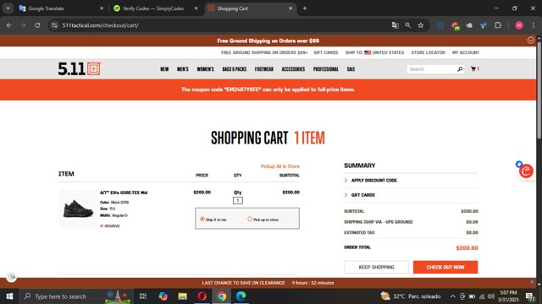Click the quantity input box
Viewport: 542px width, 304px height.
(x=238, y=200)
